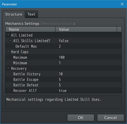This screenshot has height=124, width=127.
Task: Select the All Skills Limited? row label
Action: coord(32,41)
